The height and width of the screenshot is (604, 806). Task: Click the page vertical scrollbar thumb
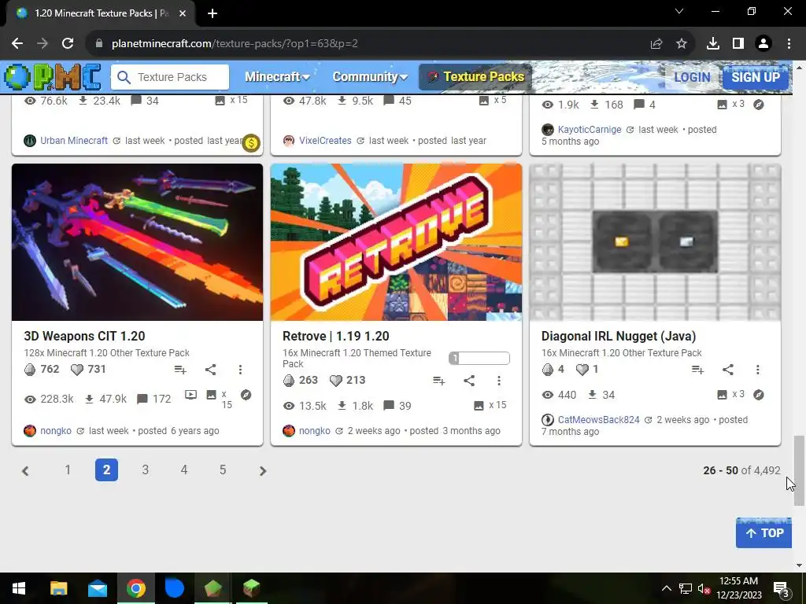[798, 470]
